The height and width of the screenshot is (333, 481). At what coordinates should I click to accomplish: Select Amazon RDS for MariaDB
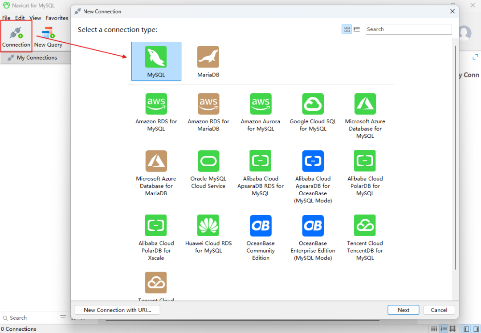208,112
